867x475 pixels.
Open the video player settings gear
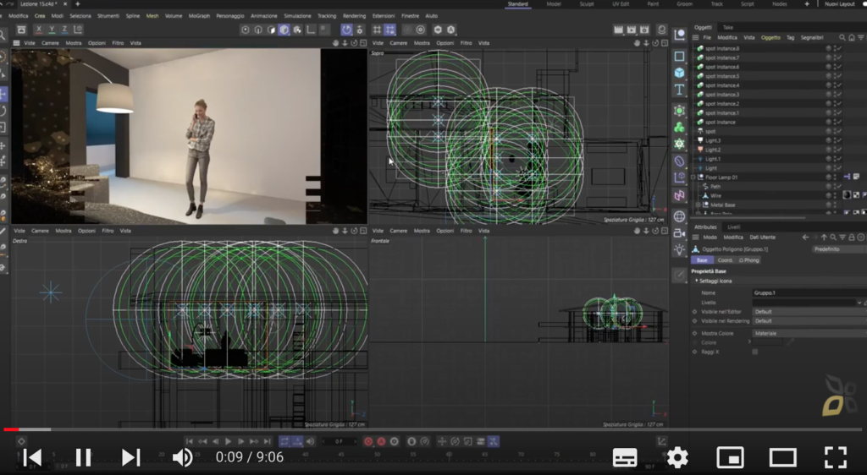[677, 457]
